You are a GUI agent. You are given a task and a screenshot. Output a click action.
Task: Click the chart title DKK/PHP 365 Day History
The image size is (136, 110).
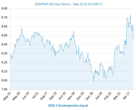[x=53, y=4]
